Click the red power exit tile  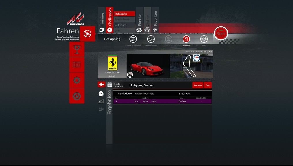(77, 96)
